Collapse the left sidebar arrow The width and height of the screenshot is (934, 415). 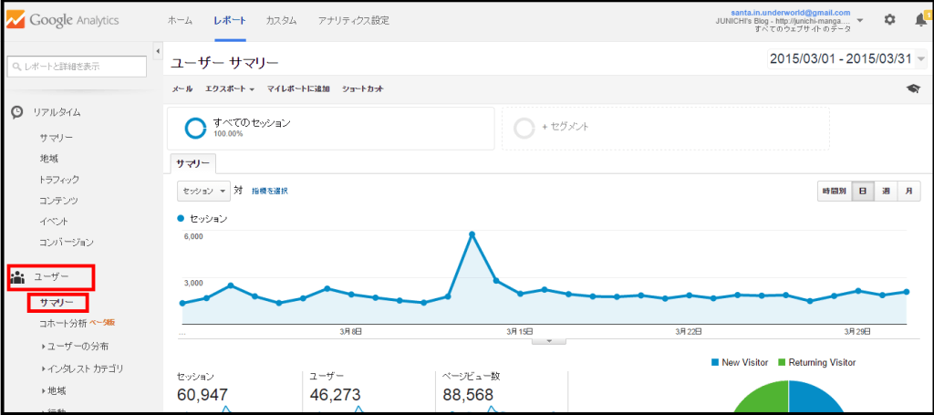coord(158,51)
